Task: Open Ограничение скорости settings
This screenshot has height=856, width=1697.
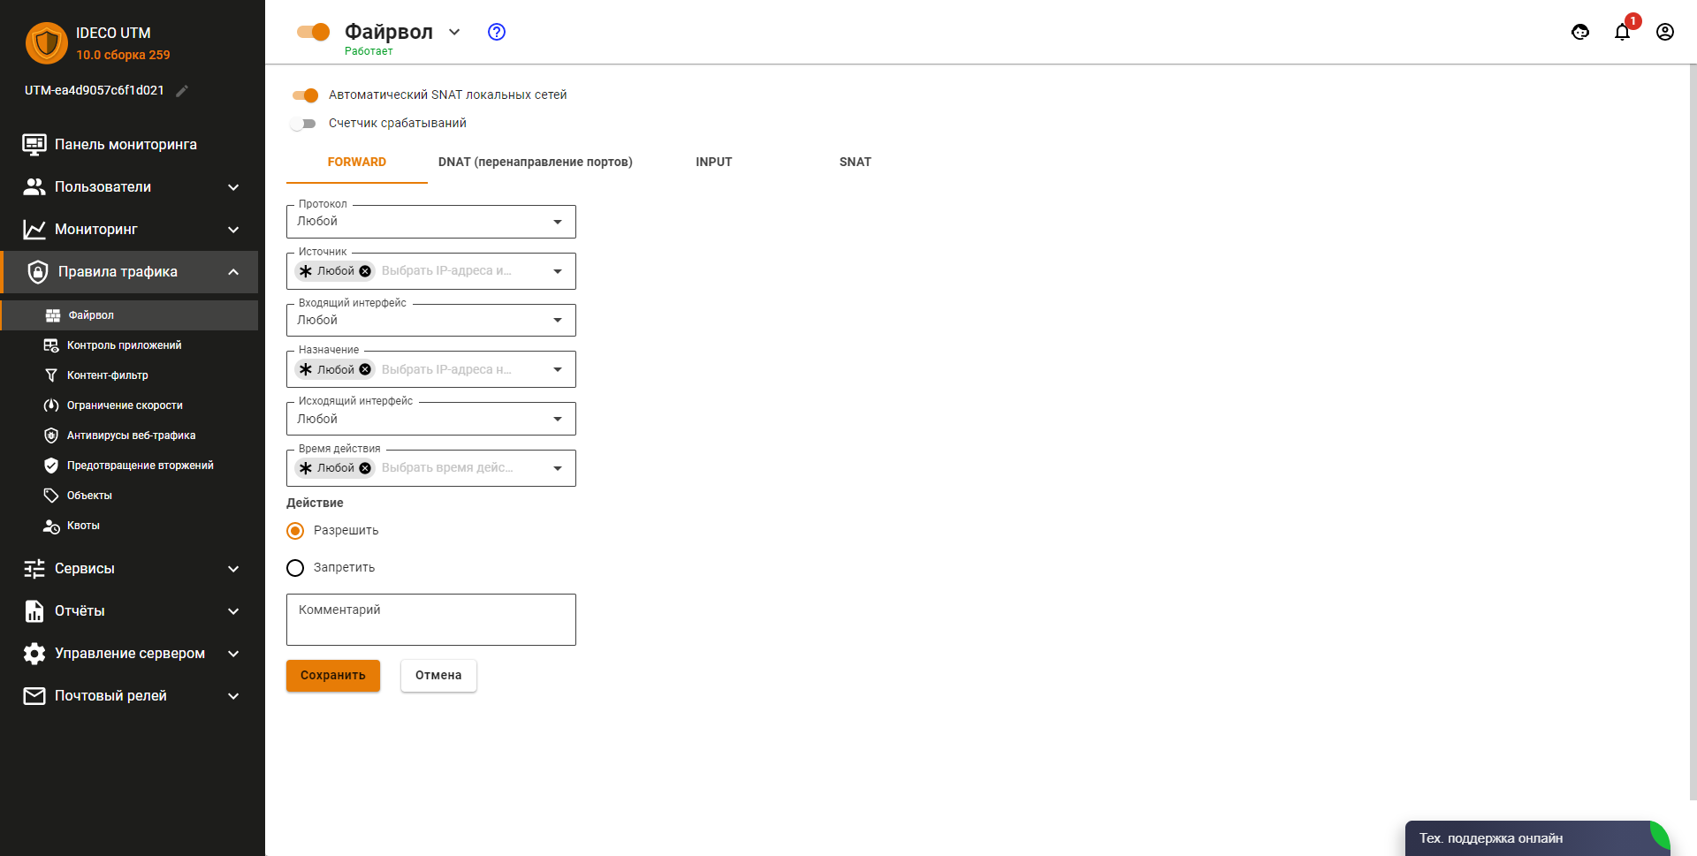Action: coord(125,405)
